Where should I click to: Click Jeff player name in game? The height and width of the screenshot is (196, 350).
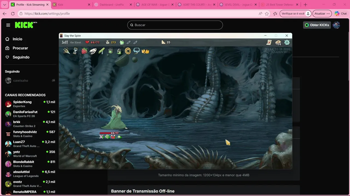pos(65,42)
